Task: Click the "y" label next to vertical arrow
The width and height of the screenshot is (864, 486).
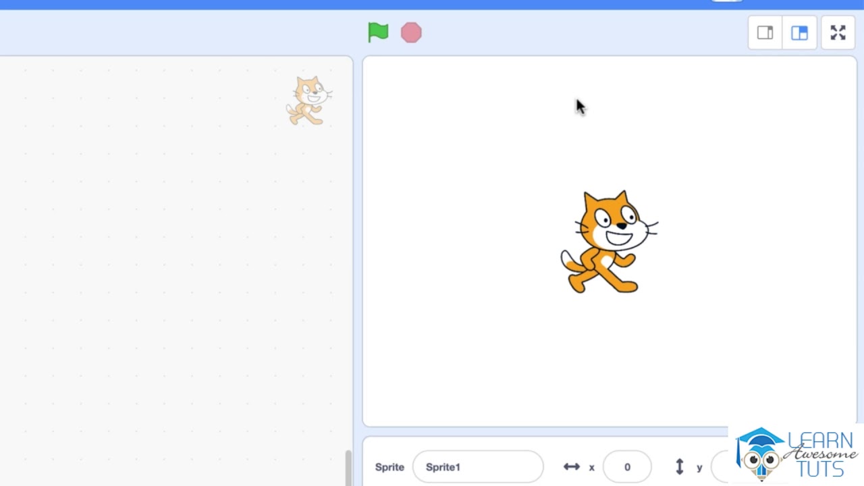Action: [699, 467]
